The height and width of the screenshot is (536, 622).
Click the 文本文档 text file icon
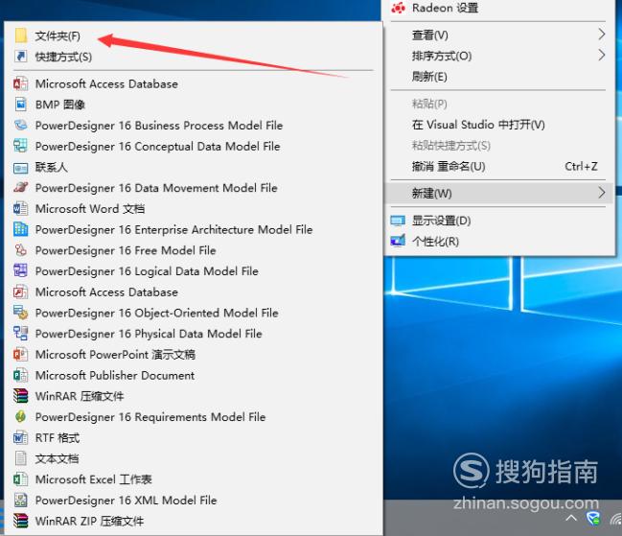[x=21, y=458]
